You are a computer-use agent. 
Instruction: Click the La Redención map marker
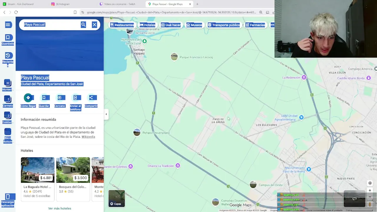tap(304, 77)
